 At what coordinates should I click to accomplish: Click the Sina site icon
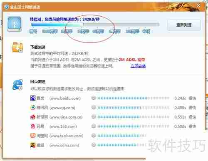[x=33, y=117]
